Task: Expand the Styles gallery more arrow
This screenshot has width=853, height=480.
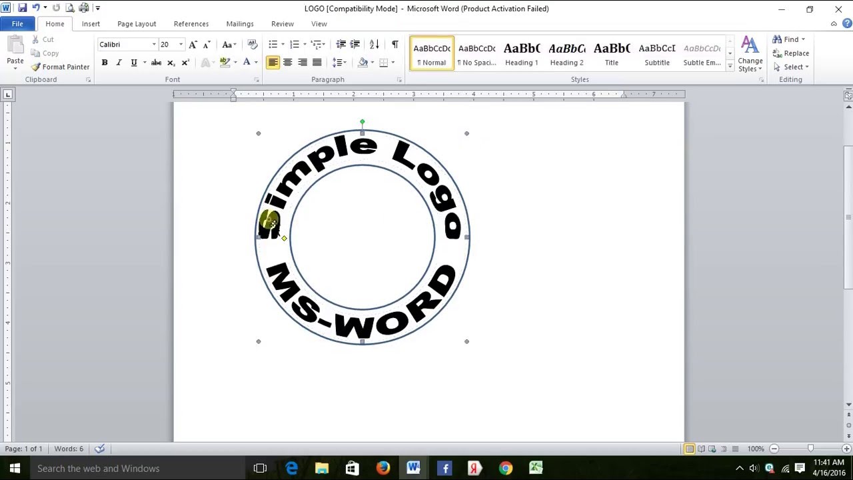Action: [x=730, y=67]
